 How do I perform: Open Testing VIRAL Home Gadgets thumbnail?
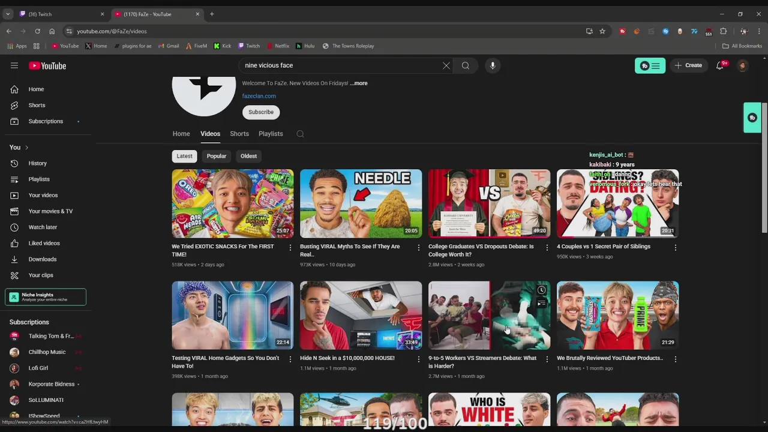[x=233, y=315]
